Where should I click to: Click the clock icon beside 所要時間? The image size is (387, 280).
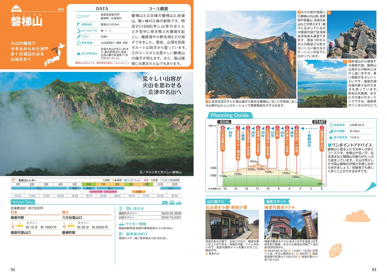331,125
